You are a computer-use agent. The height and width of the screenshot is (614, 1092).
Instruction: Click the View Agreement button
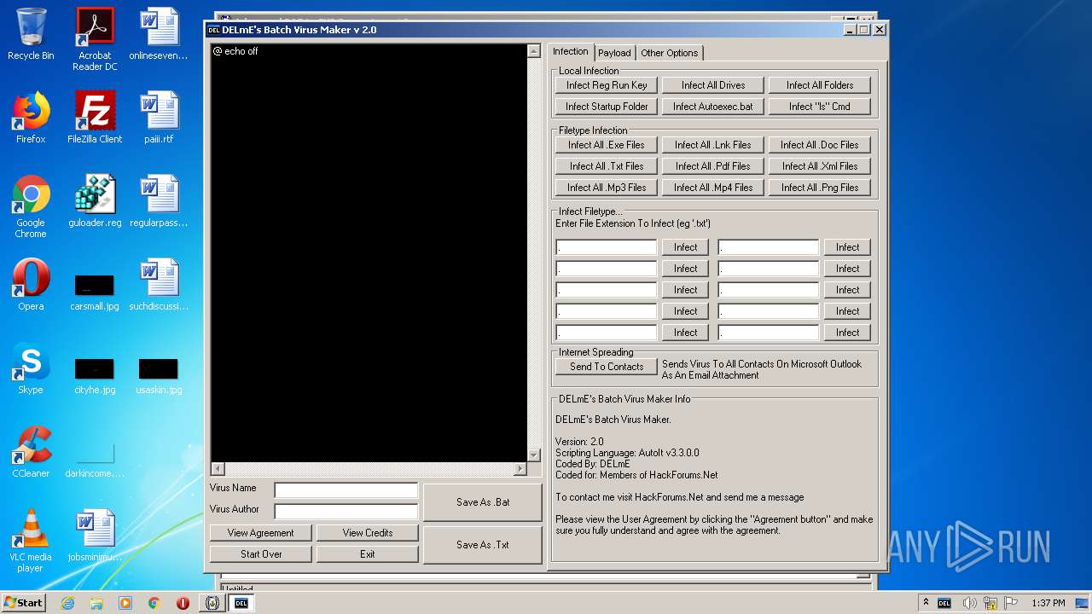(x=260, y=533)
